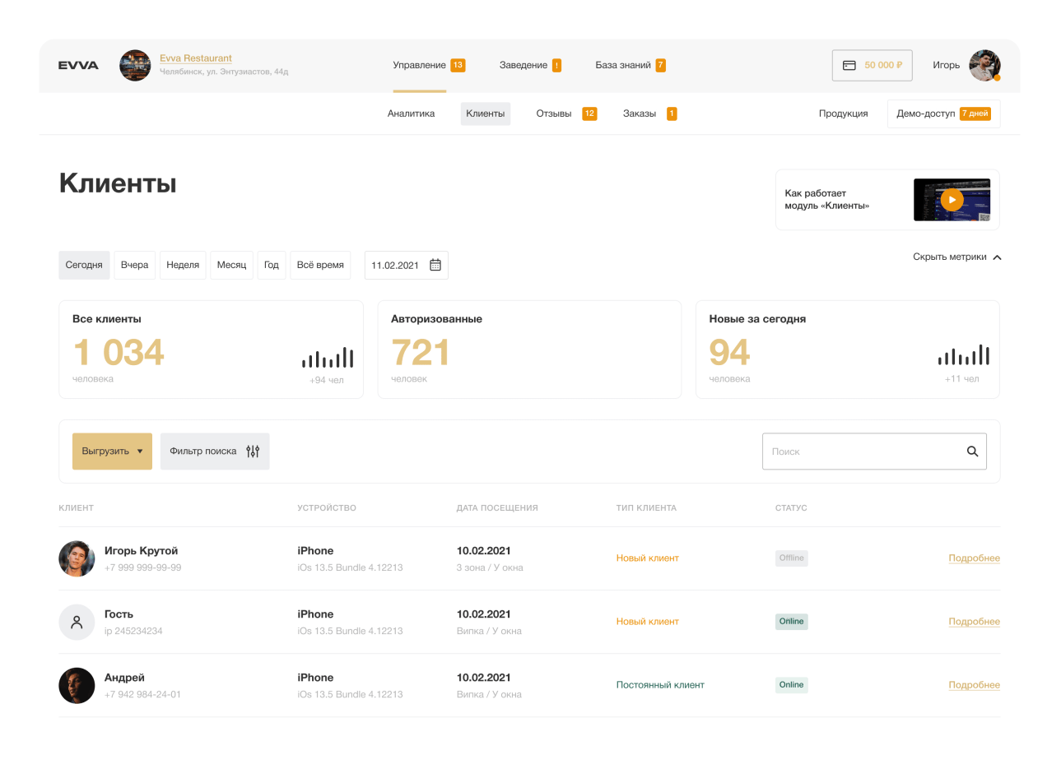Click the EVVA logo
This screenshot has height=764, width=1061.
pyautogui.click(x=78, y=66)
